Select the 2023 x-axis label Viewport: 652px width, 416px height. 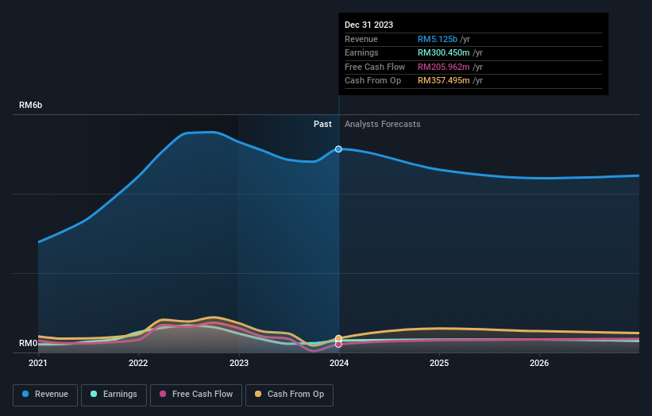pos(239,363)
